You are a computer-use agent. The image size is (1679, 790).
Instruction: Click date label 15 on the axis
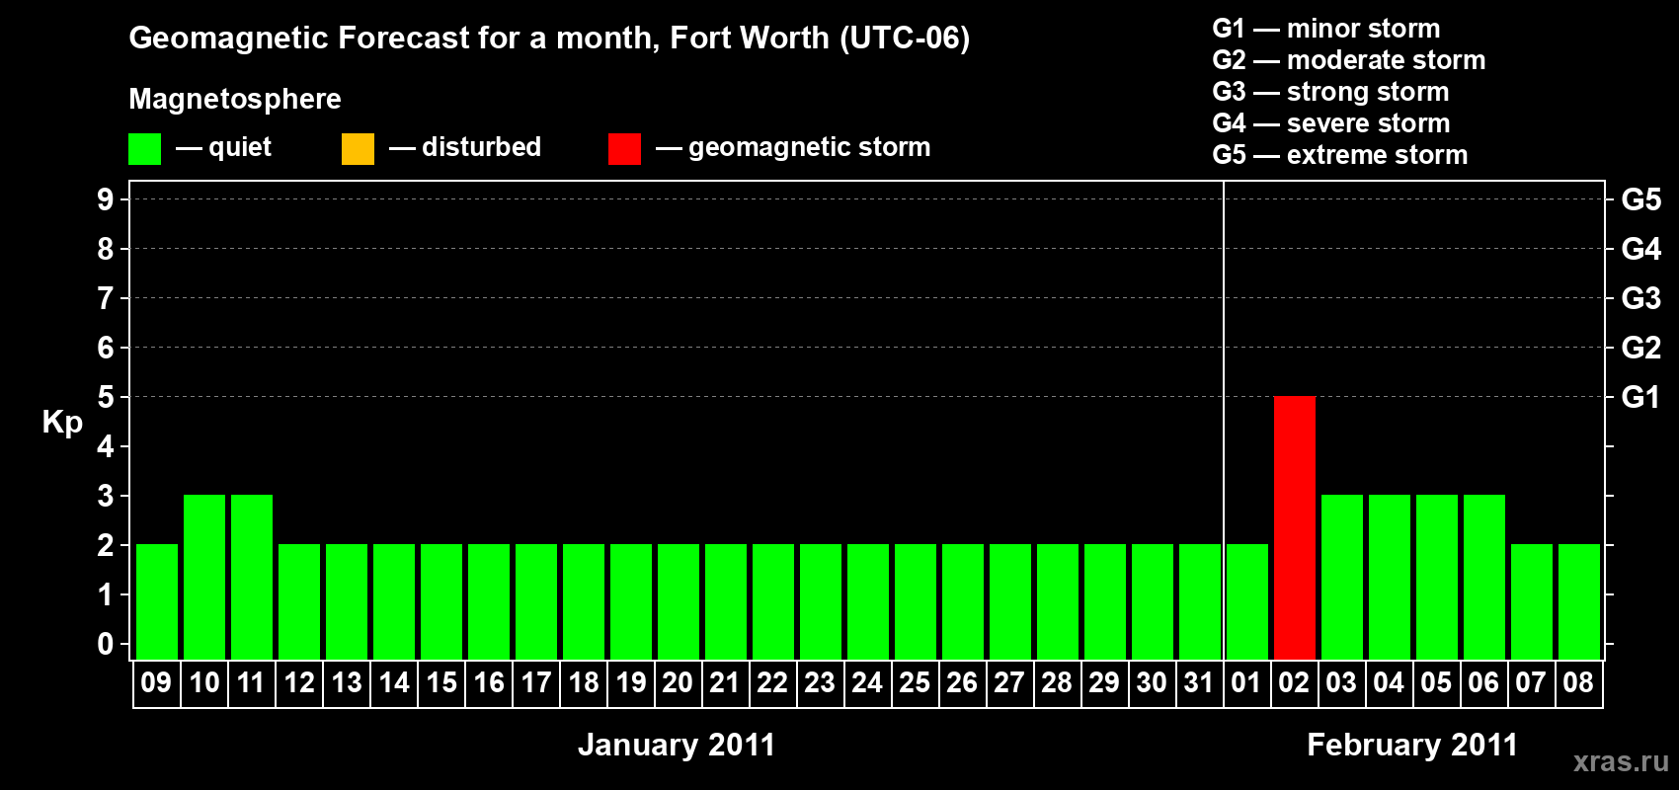(x=441, y=682)
